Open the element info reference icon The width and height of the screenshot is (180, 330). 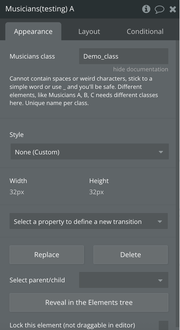(x=146, y=9)
